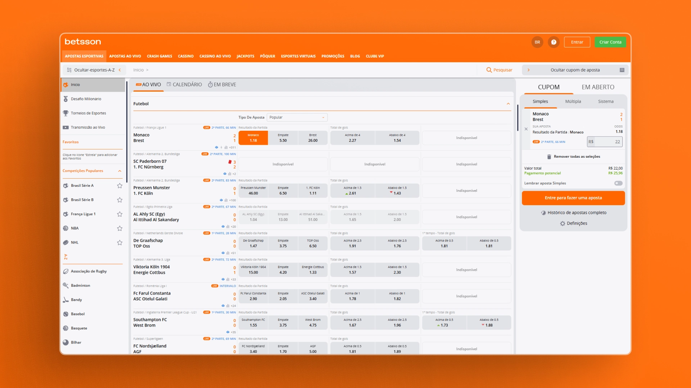
Task: Click Inicio breadcrumb link
Action: tap(138, 70)
